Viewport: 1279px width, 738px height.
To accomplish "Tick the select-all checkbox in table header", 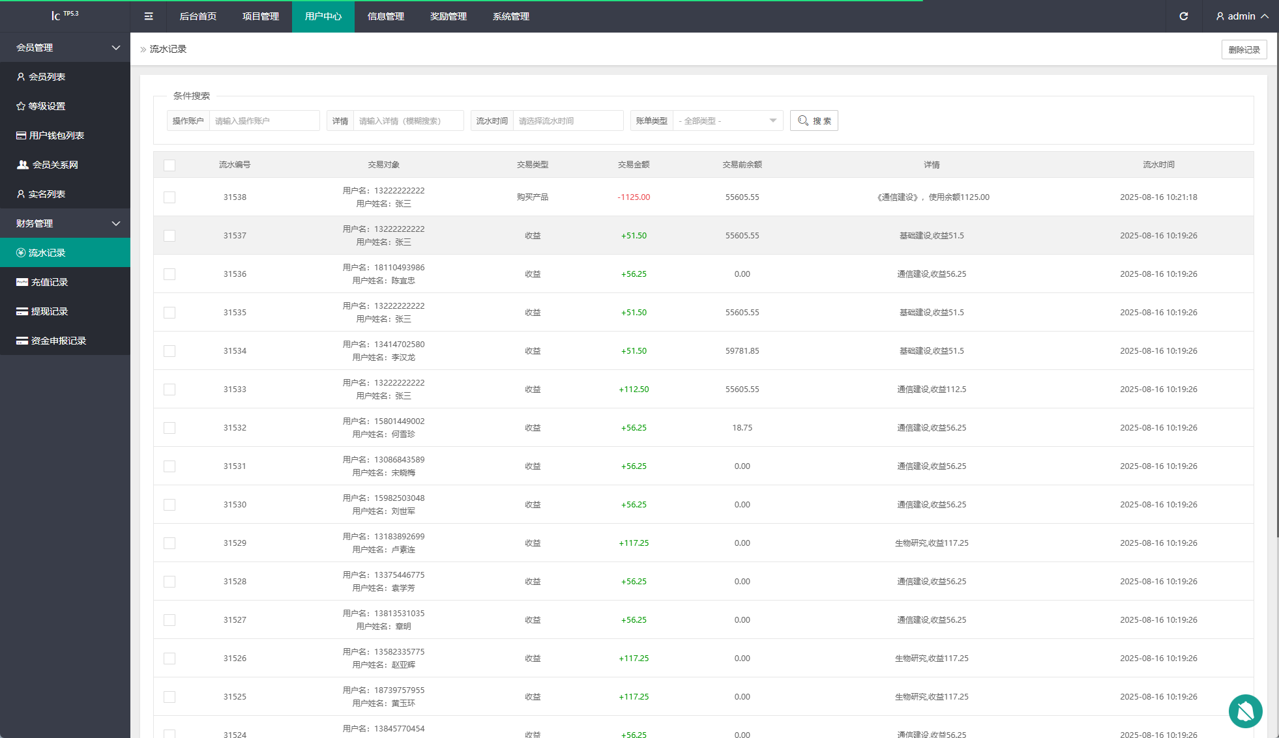I will (169, 165).
